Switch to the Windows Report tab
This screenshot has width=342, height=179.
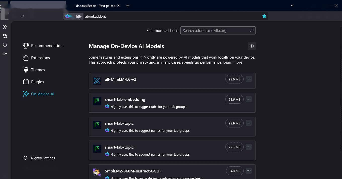click(96, 6)
